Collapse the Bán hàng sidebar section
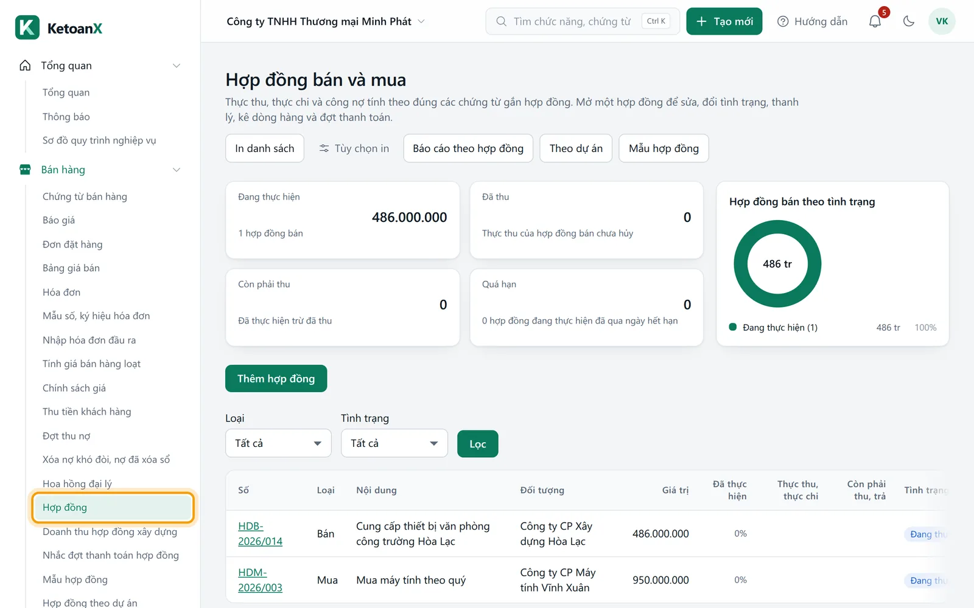The image size is (974, 608). pos(177,170)
